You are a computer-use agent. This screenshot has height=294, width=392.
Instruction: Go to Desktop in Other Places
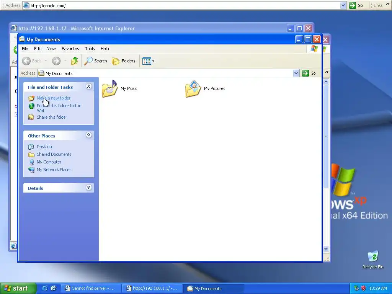(44, 147)
